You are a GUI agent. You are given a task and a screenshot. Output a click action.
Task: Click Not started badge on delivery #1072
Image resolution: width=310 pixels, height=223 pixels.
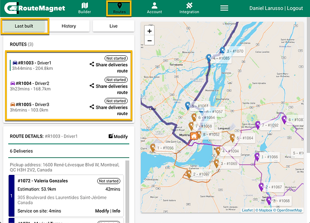coord(109,181)
